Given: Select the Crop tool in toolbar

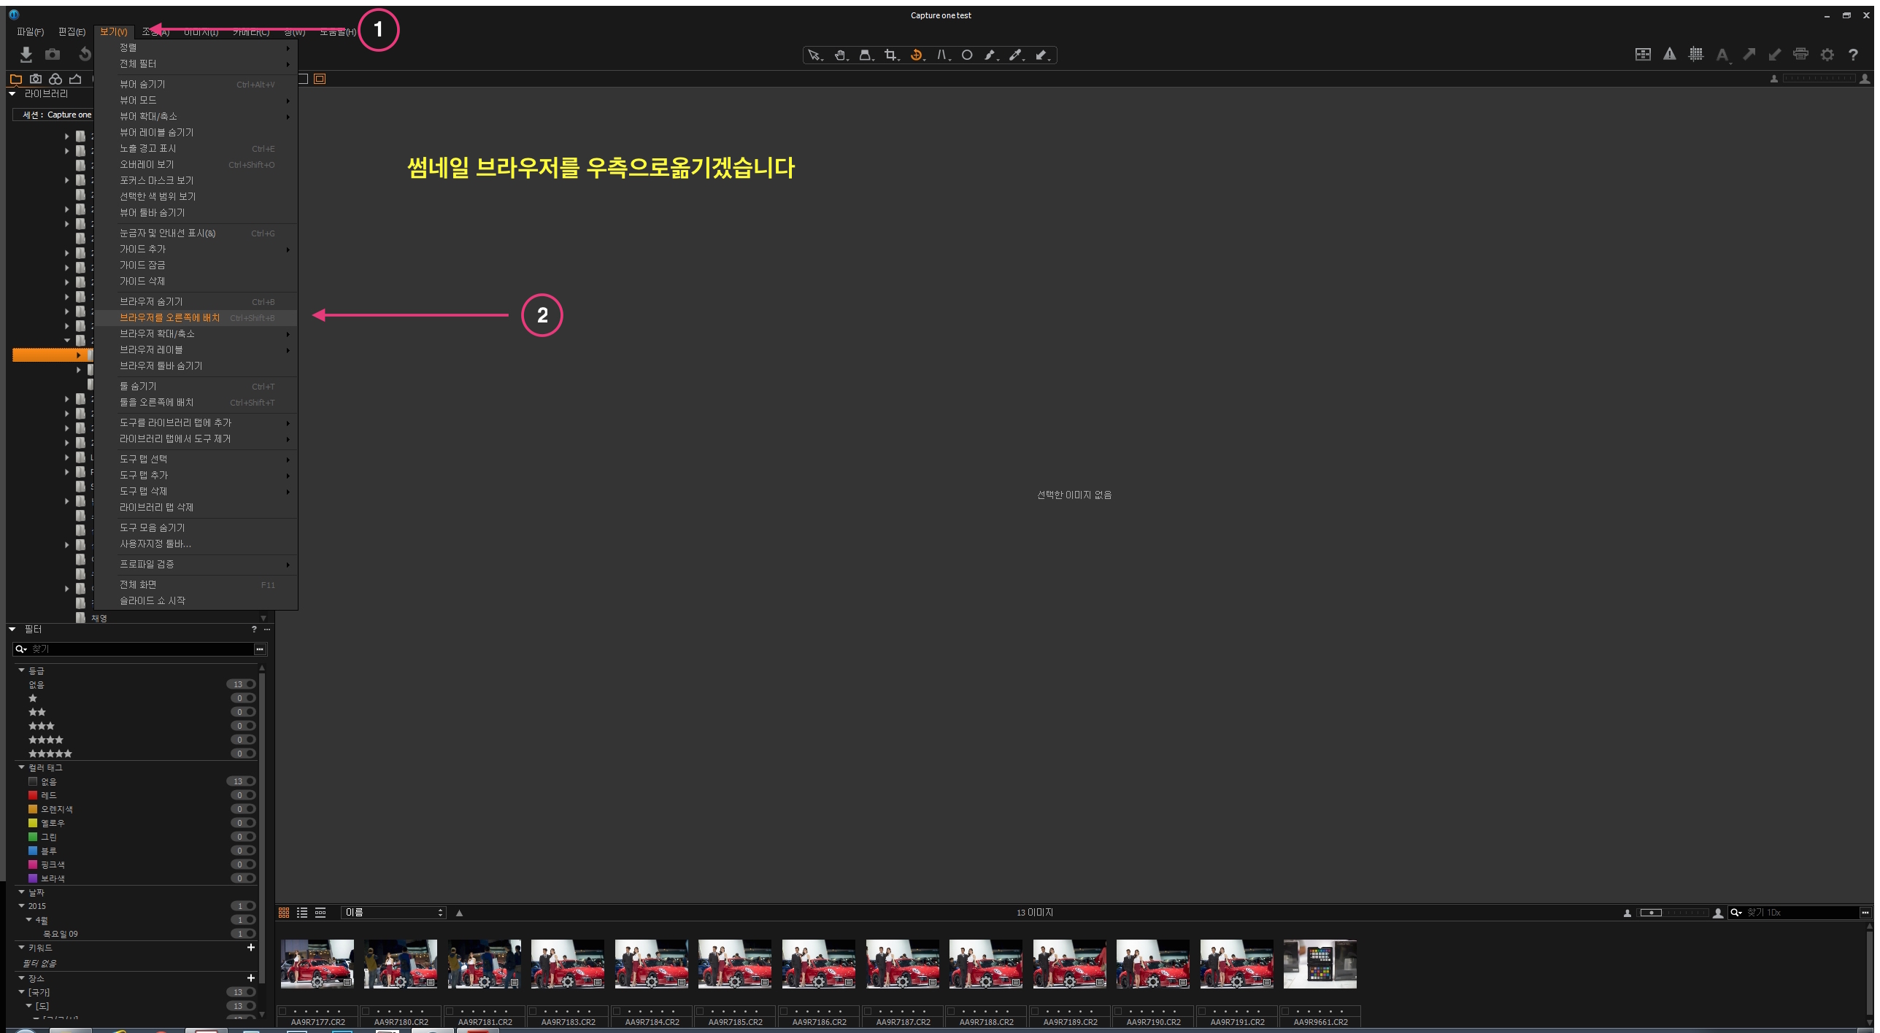Looking at the screenshot, I should pyautogui.click(x=890, y=55).
